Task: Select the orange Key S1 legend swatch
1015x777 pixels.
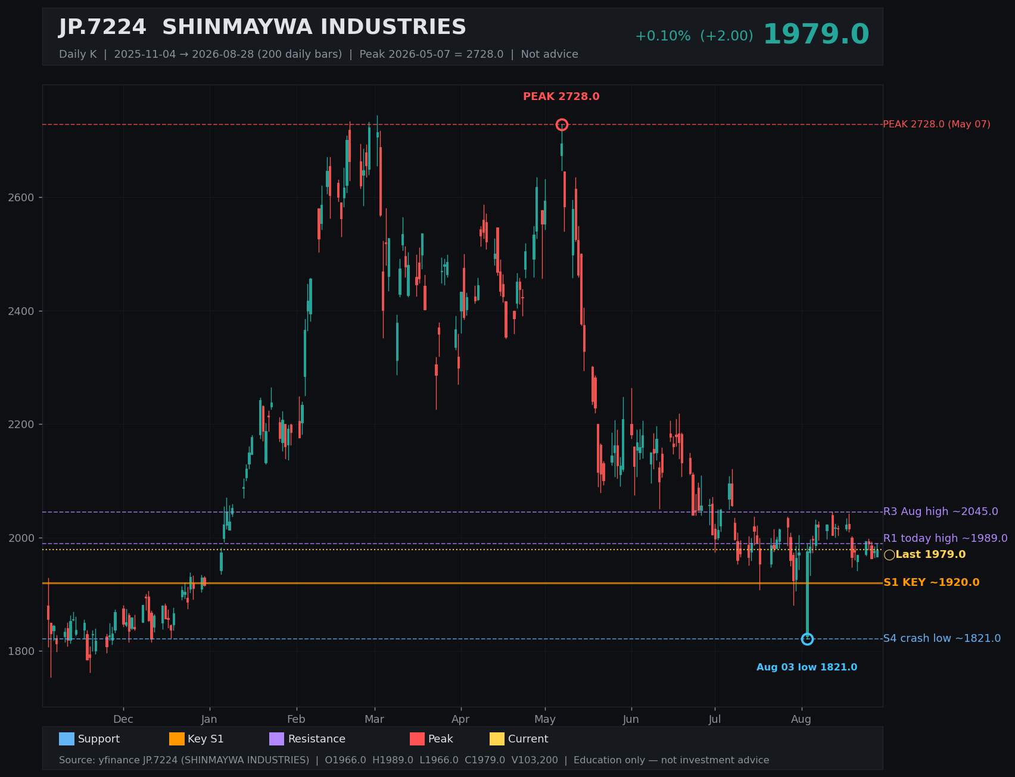Action: click(x=177, y=739)
